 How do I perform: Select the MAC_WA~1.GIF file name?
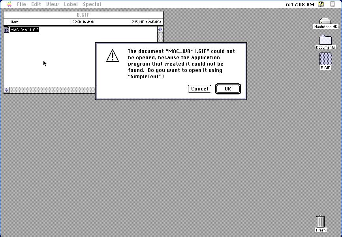click(24, 30)
